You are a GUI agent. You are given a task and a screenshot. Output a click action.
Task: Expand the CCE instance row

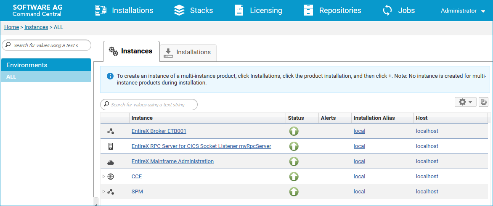(x=104, y=177)
